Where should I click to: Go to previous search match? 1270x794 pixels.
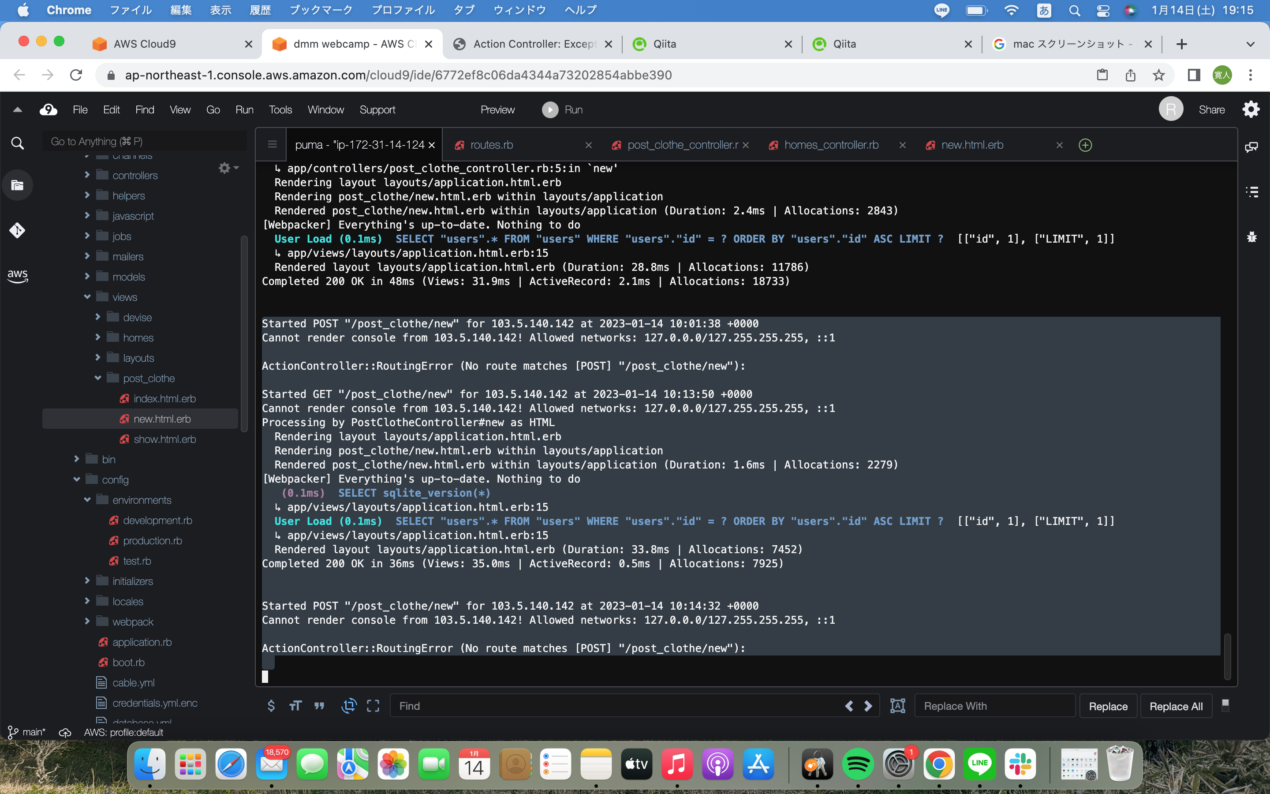(848, 706)
